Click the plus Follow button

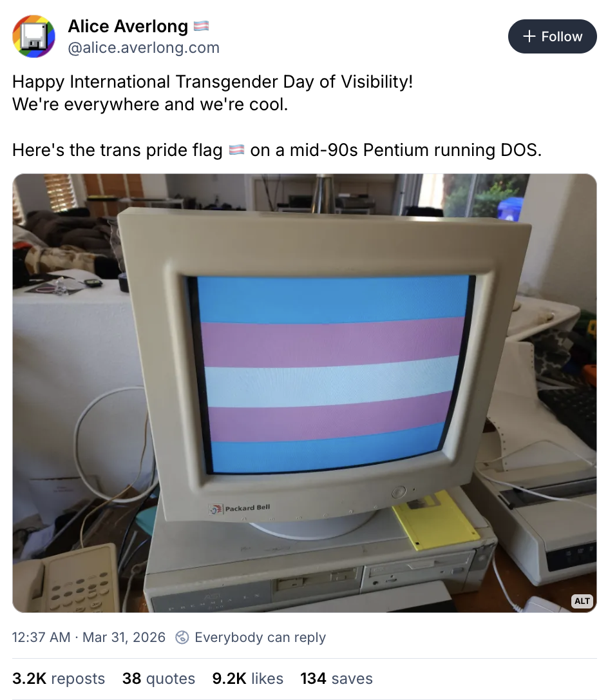552,37
